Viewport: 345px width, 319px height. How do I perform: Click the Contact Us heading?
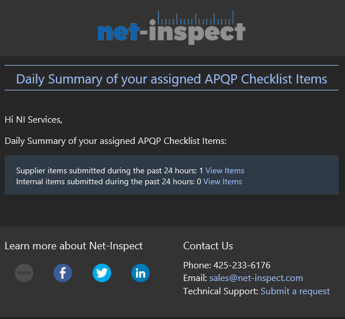point(208,246)
